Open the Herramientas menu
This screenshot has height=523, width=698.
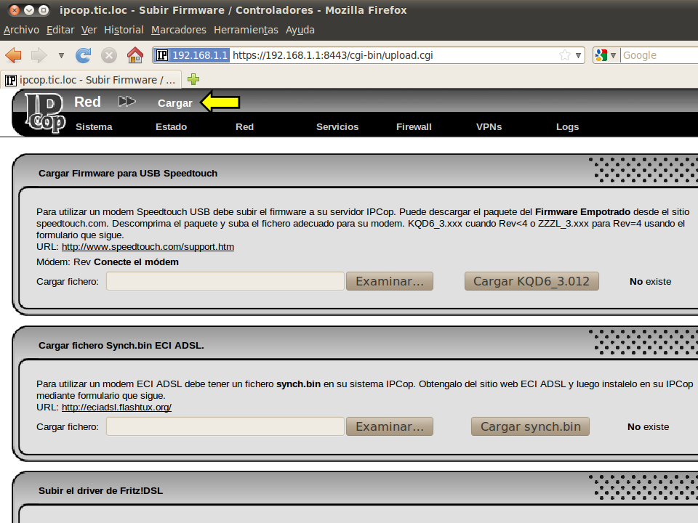(246, 30)
